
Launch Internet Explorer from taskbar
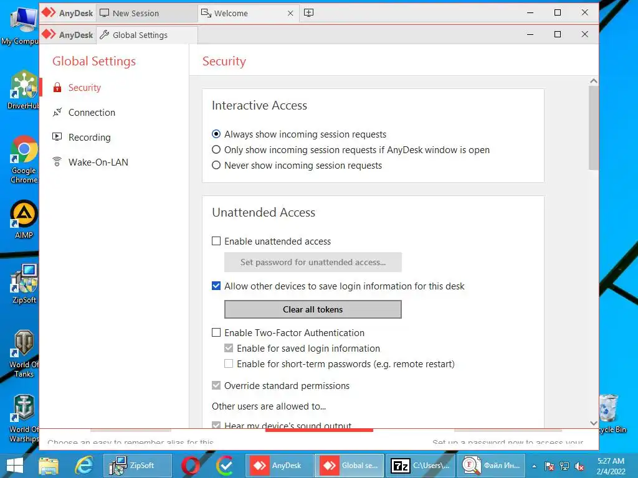tap(84, 466)
